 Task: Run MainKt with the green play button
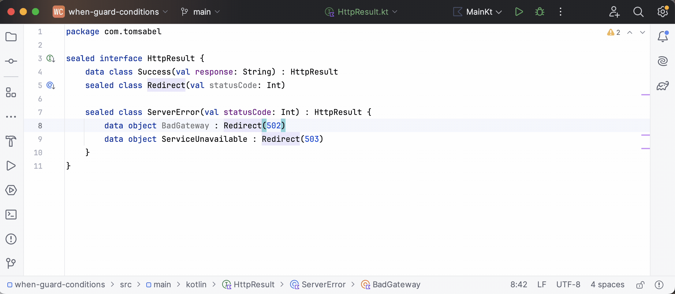[519, 12]
